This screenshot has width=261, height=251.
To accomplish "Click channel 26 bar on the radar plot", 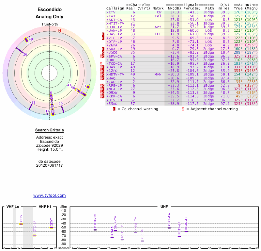I will pos(20,50).
